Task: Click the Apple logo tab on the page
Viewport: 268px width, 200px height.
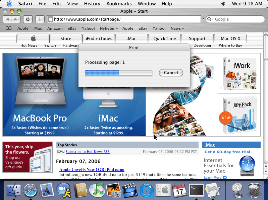Action: click(x=33, y=38)
